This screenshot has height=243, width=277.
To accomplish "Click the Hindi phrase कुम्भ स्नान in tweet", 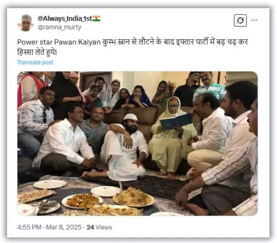I will (116, 42).
